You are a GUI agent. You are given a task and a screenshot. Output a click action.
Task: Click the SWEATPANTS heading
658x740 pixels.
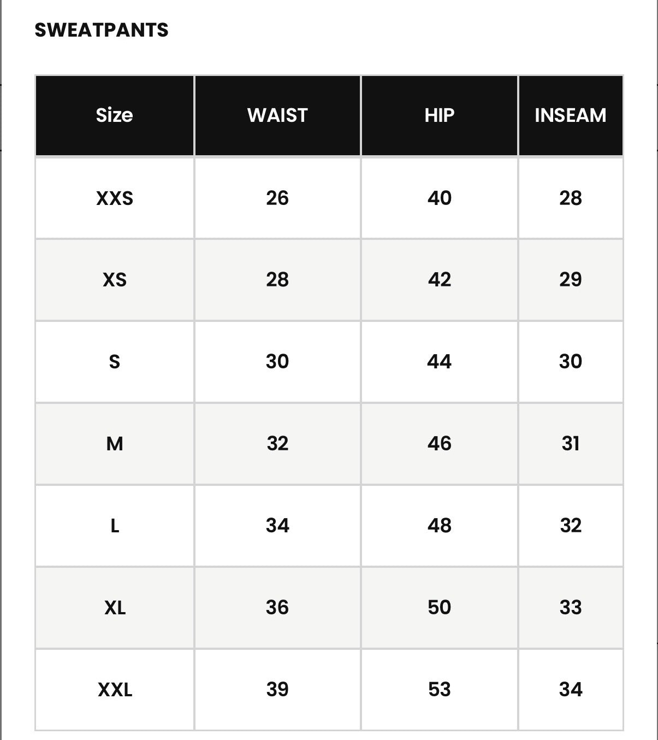[x=102, y=30]
